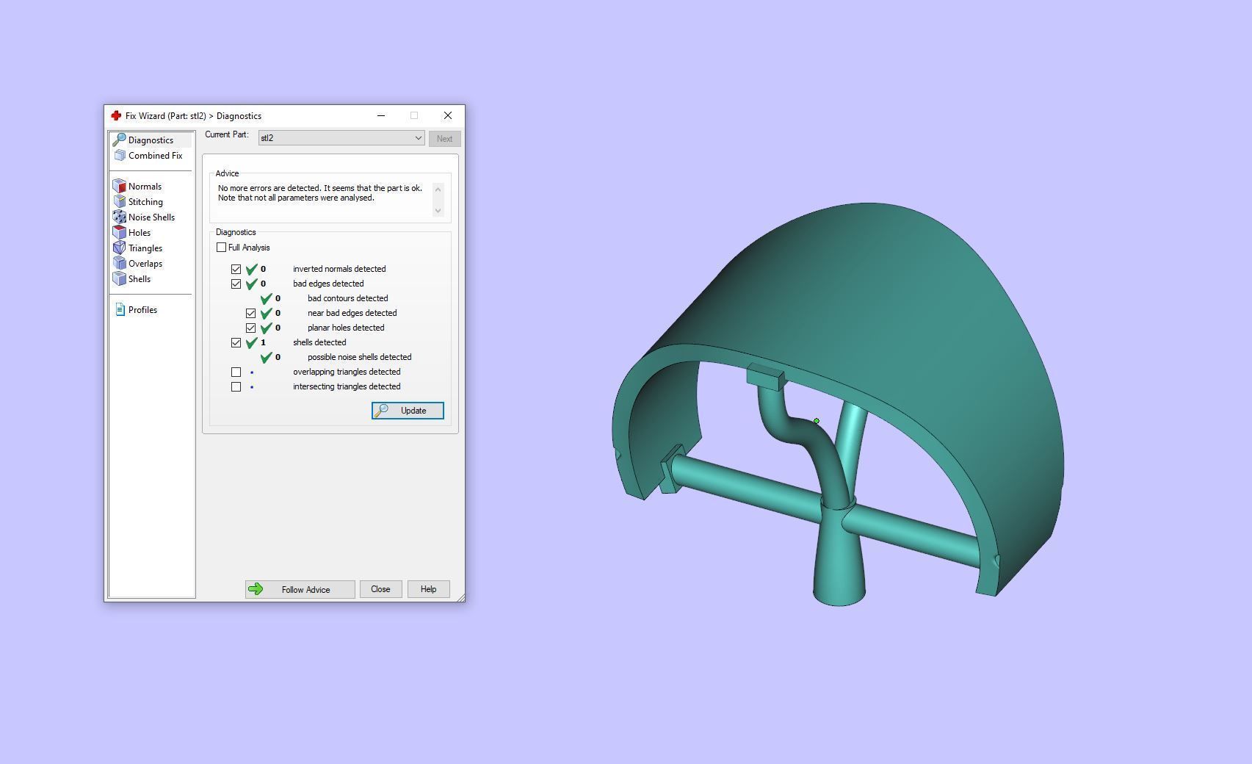Click the Follow Advice button
Image resolution: width=1252 pixels, height=764 pixels.
pos(300,589)
